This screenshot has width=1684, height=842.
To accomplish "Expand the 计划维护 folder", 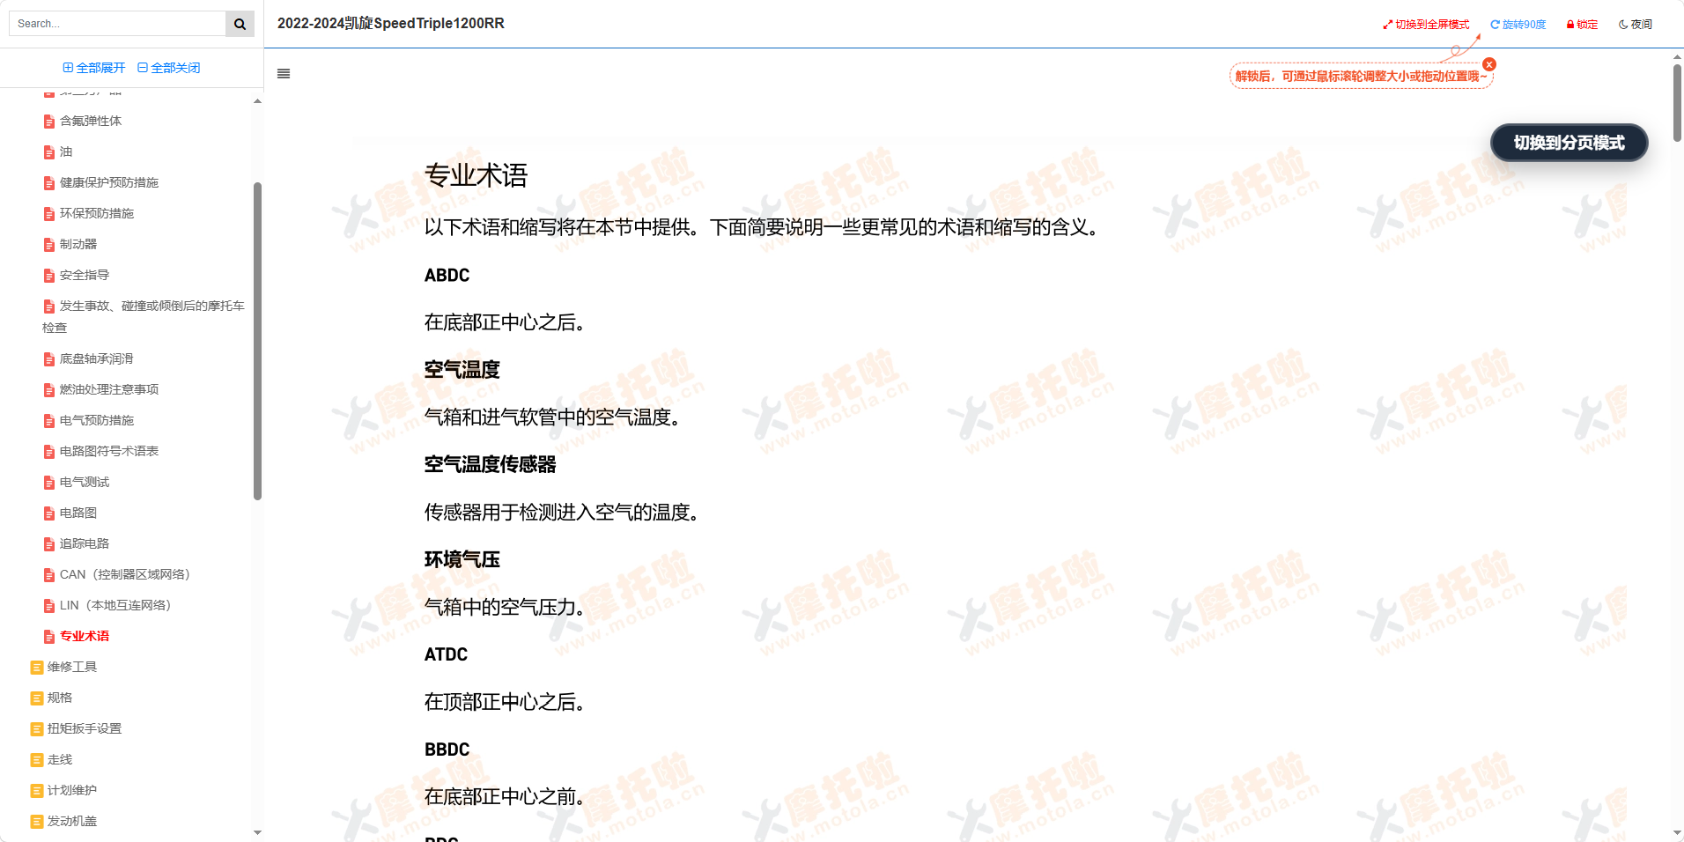I will (72, 790).
